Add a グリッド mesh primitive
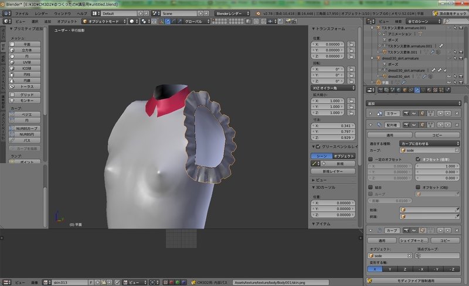The width and height of the screenshot is (469, 286). pos(25,95)
